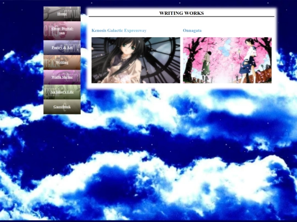Open the cherry blossom artwork thumbnail
Screen dimensions: 297x222
(227, 60)
